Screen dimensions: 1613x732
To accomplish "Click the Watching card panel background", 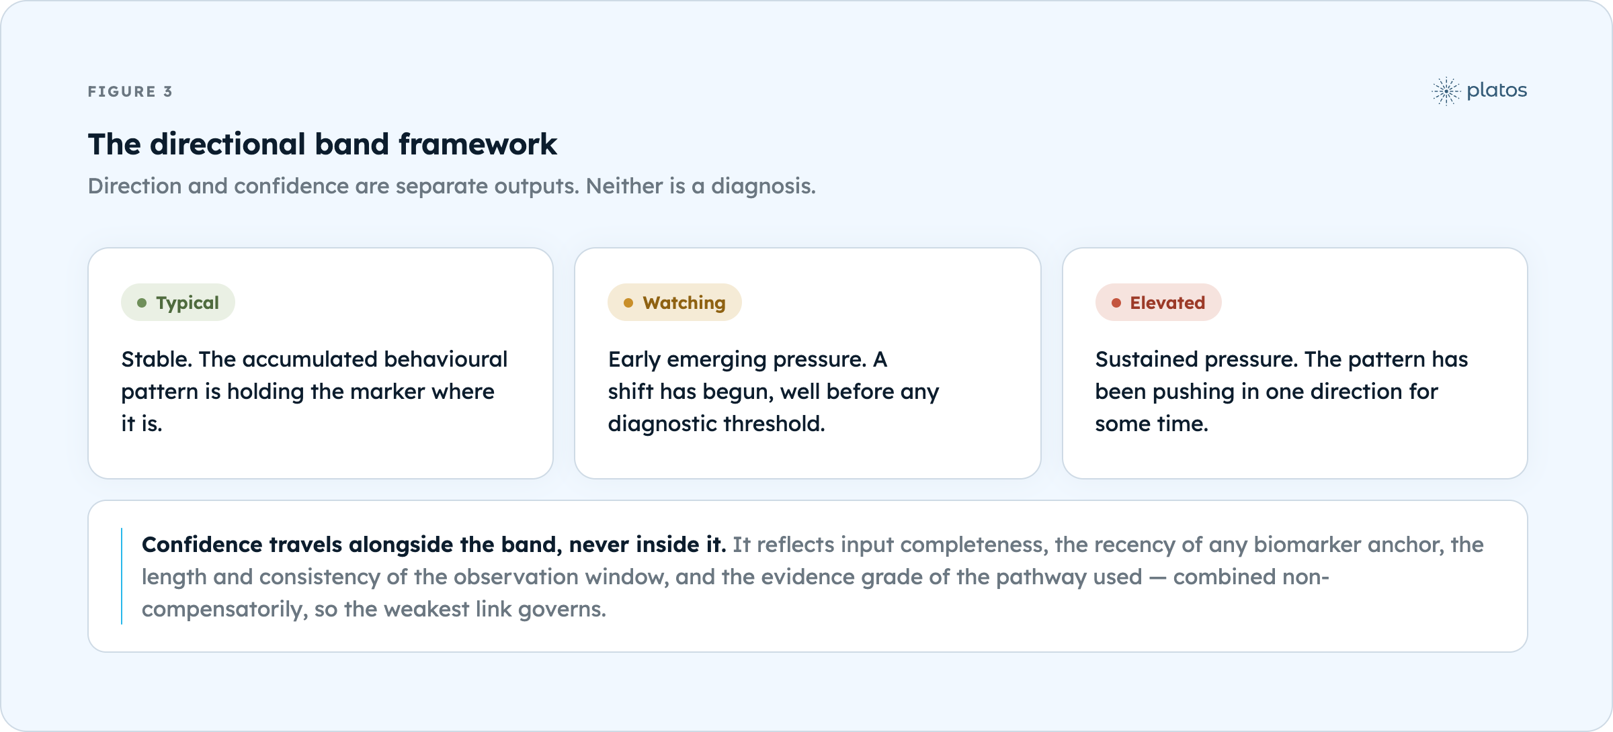I will (x=808, y=363).
